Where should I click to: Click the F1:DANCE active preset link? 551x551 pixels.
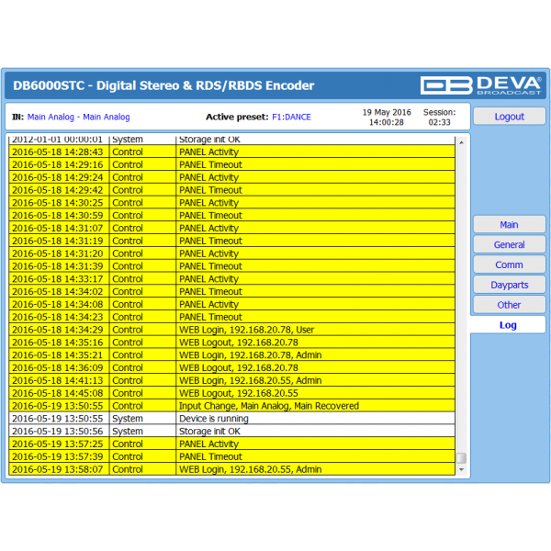click(291, 117)
